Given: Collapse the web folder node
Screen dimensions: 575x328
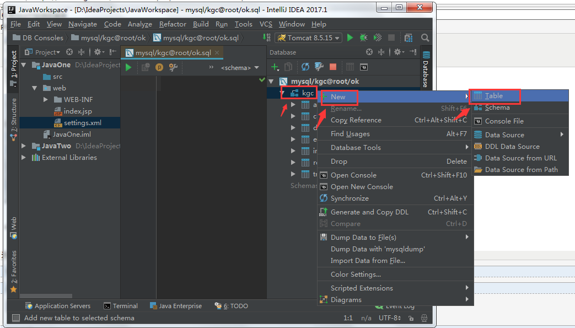Looking at the screenshot, I should point(35,88).
